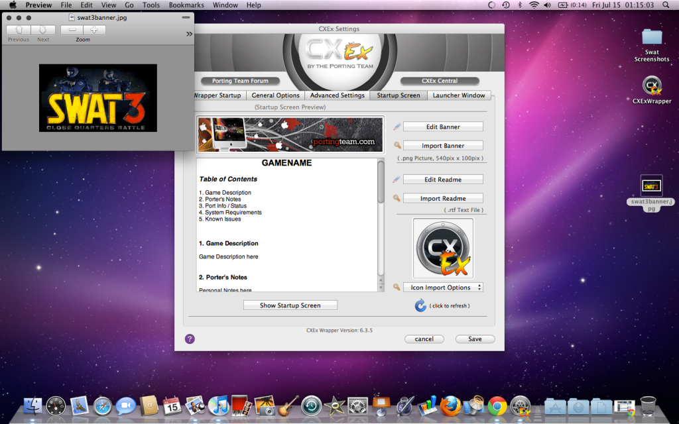Open the Launcher Window tab
The height and width of the screenshot is (424, 679).
[x=459, y=95]
